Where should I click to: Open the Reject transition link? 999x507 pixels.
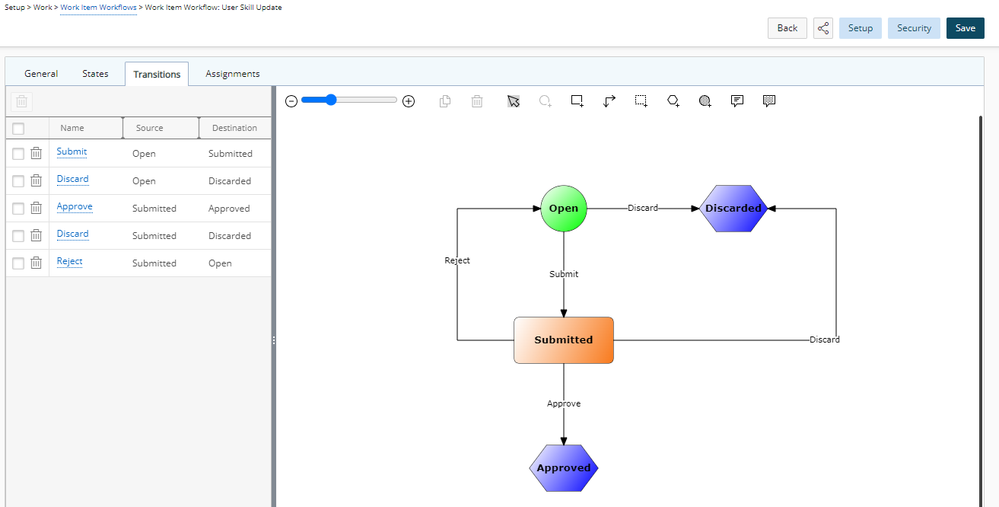[x=69, y=261]
